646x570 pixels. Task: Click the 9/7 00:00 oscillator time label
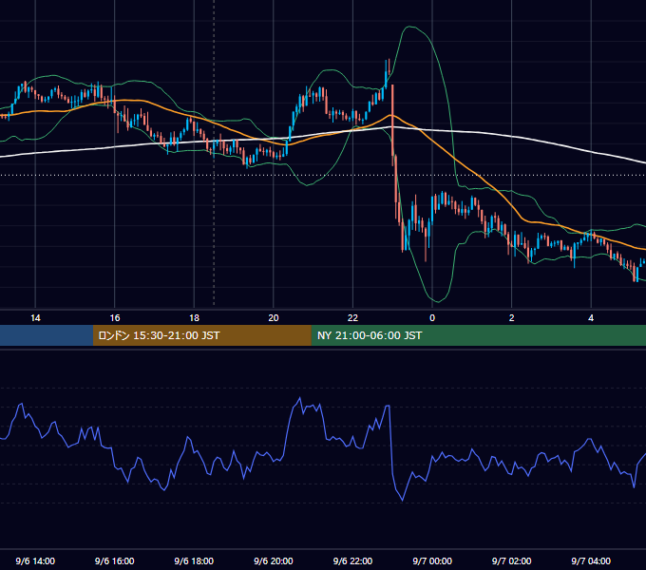(x=432, y=560)
